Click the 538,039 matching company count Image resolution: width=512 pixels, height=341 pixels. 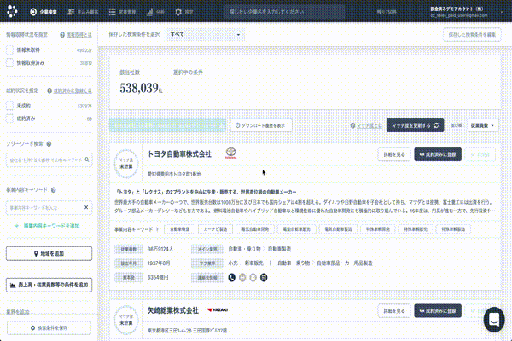139,88
